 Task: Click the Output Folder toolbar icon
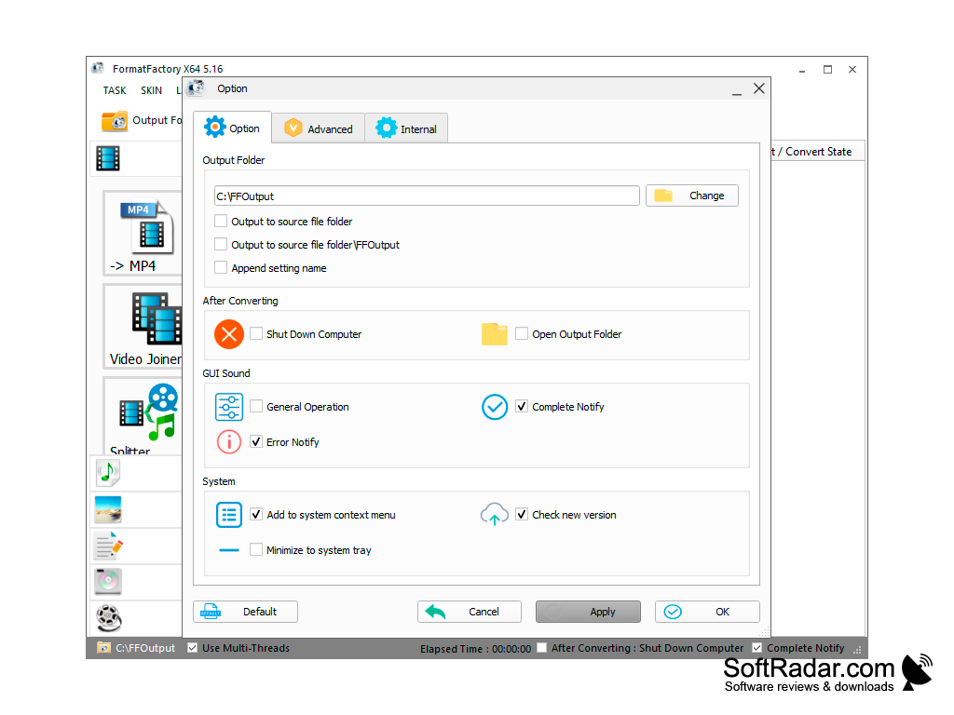coord(115,121)
